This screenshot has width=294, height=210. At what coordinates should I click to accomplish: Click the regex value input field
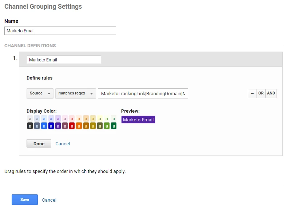tap(143, 93)
